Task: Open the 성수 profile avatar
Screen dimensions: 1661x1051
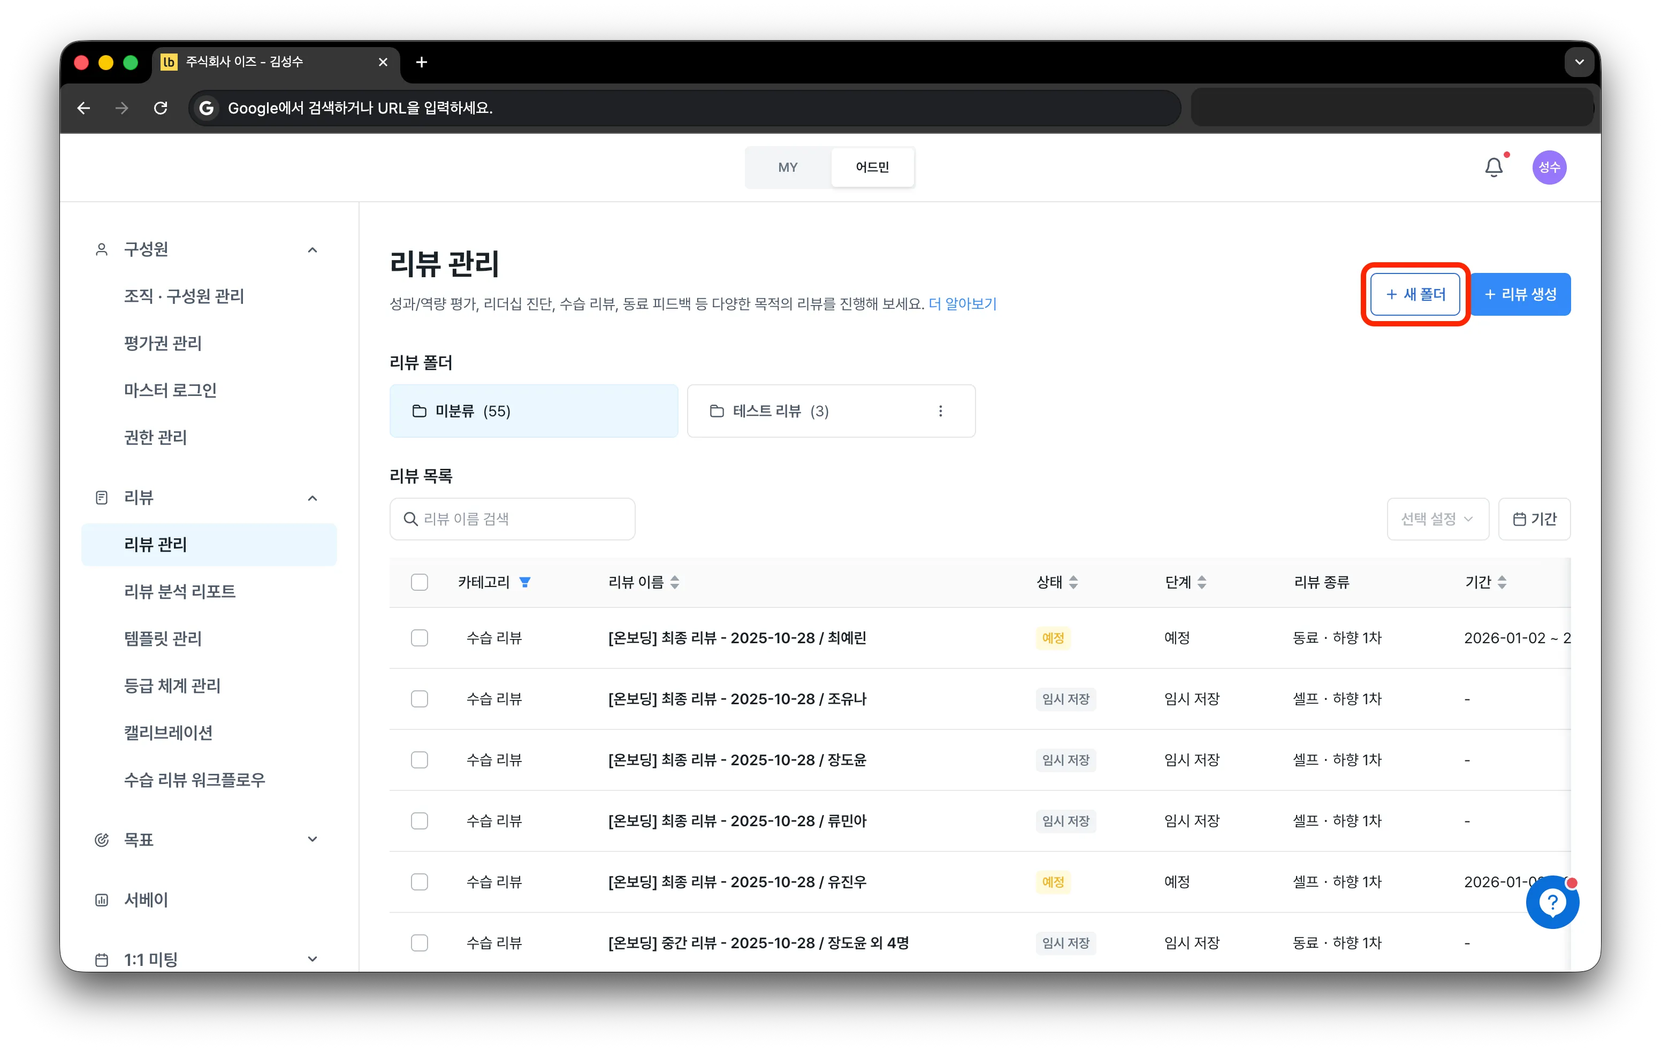Action: pyautogui.click(x=1549, y=167)
